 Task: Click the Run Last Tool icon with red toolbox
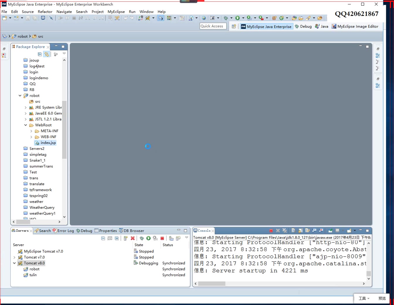click(x=261, y=18)
